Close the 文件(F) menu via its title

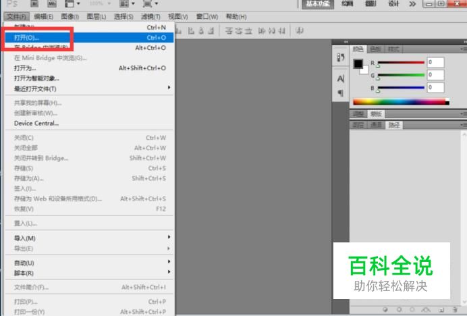[x=17, y=17]
